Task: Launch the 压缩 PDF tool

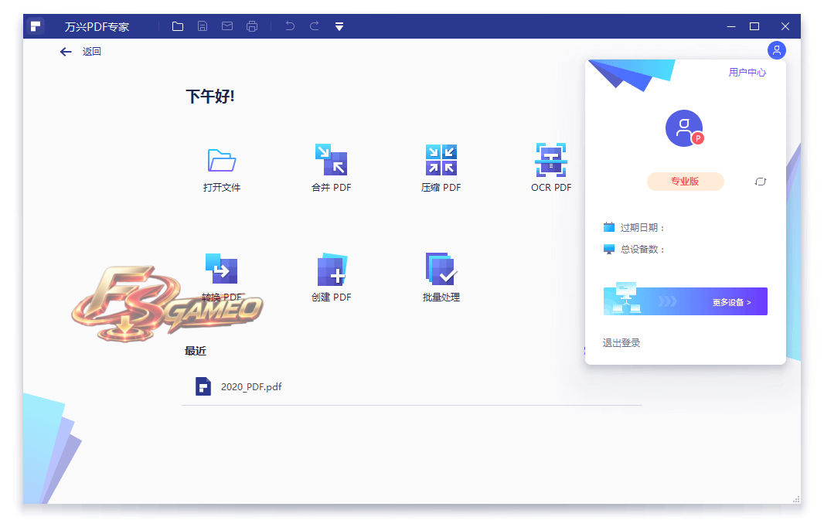Action: [x=441, y=160]
